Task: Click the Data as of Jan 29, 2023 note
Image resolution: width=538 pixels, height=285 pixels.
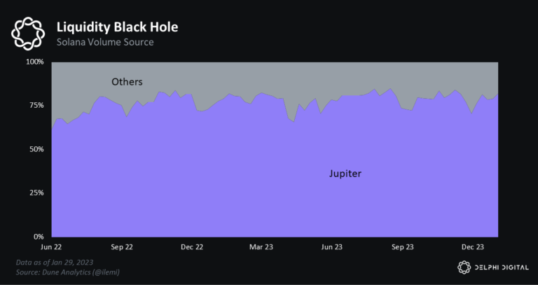Action: [55, 262]
